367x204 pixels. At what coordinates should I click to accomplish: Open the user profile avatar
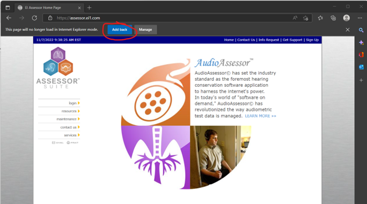tap(347, 18)
